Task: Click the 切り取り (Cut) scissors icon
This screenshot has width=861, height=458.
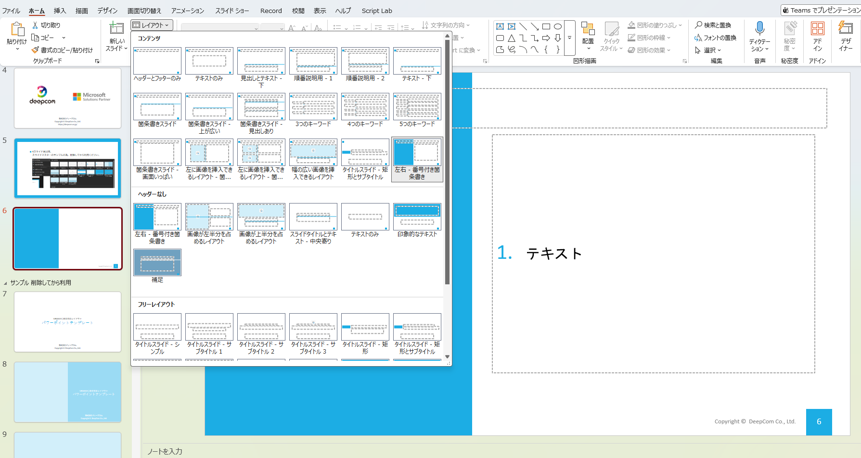Action: 35,25
